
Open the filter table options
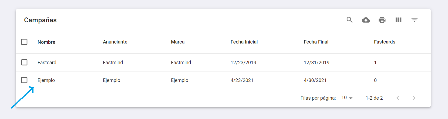(x=415, y=20)
